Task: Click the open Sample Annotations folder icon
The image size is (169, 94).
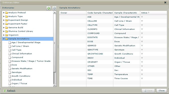Action: pyautogui.click(x=7, y=39)
